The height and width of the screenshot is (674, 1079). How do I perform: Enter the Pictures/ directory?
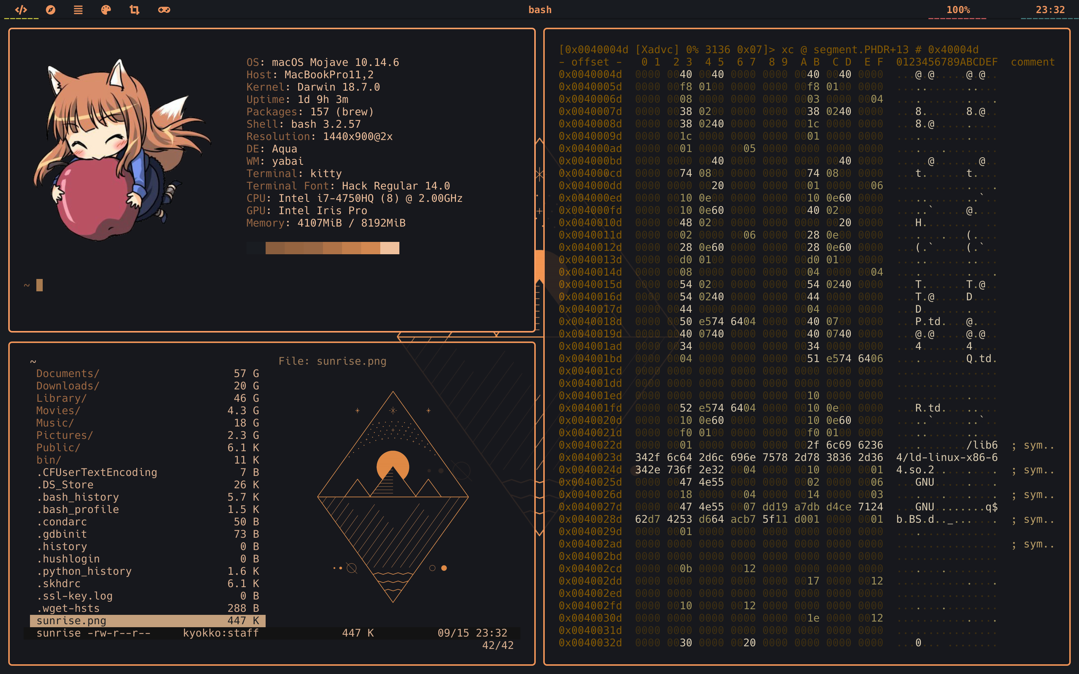(65, 435)
